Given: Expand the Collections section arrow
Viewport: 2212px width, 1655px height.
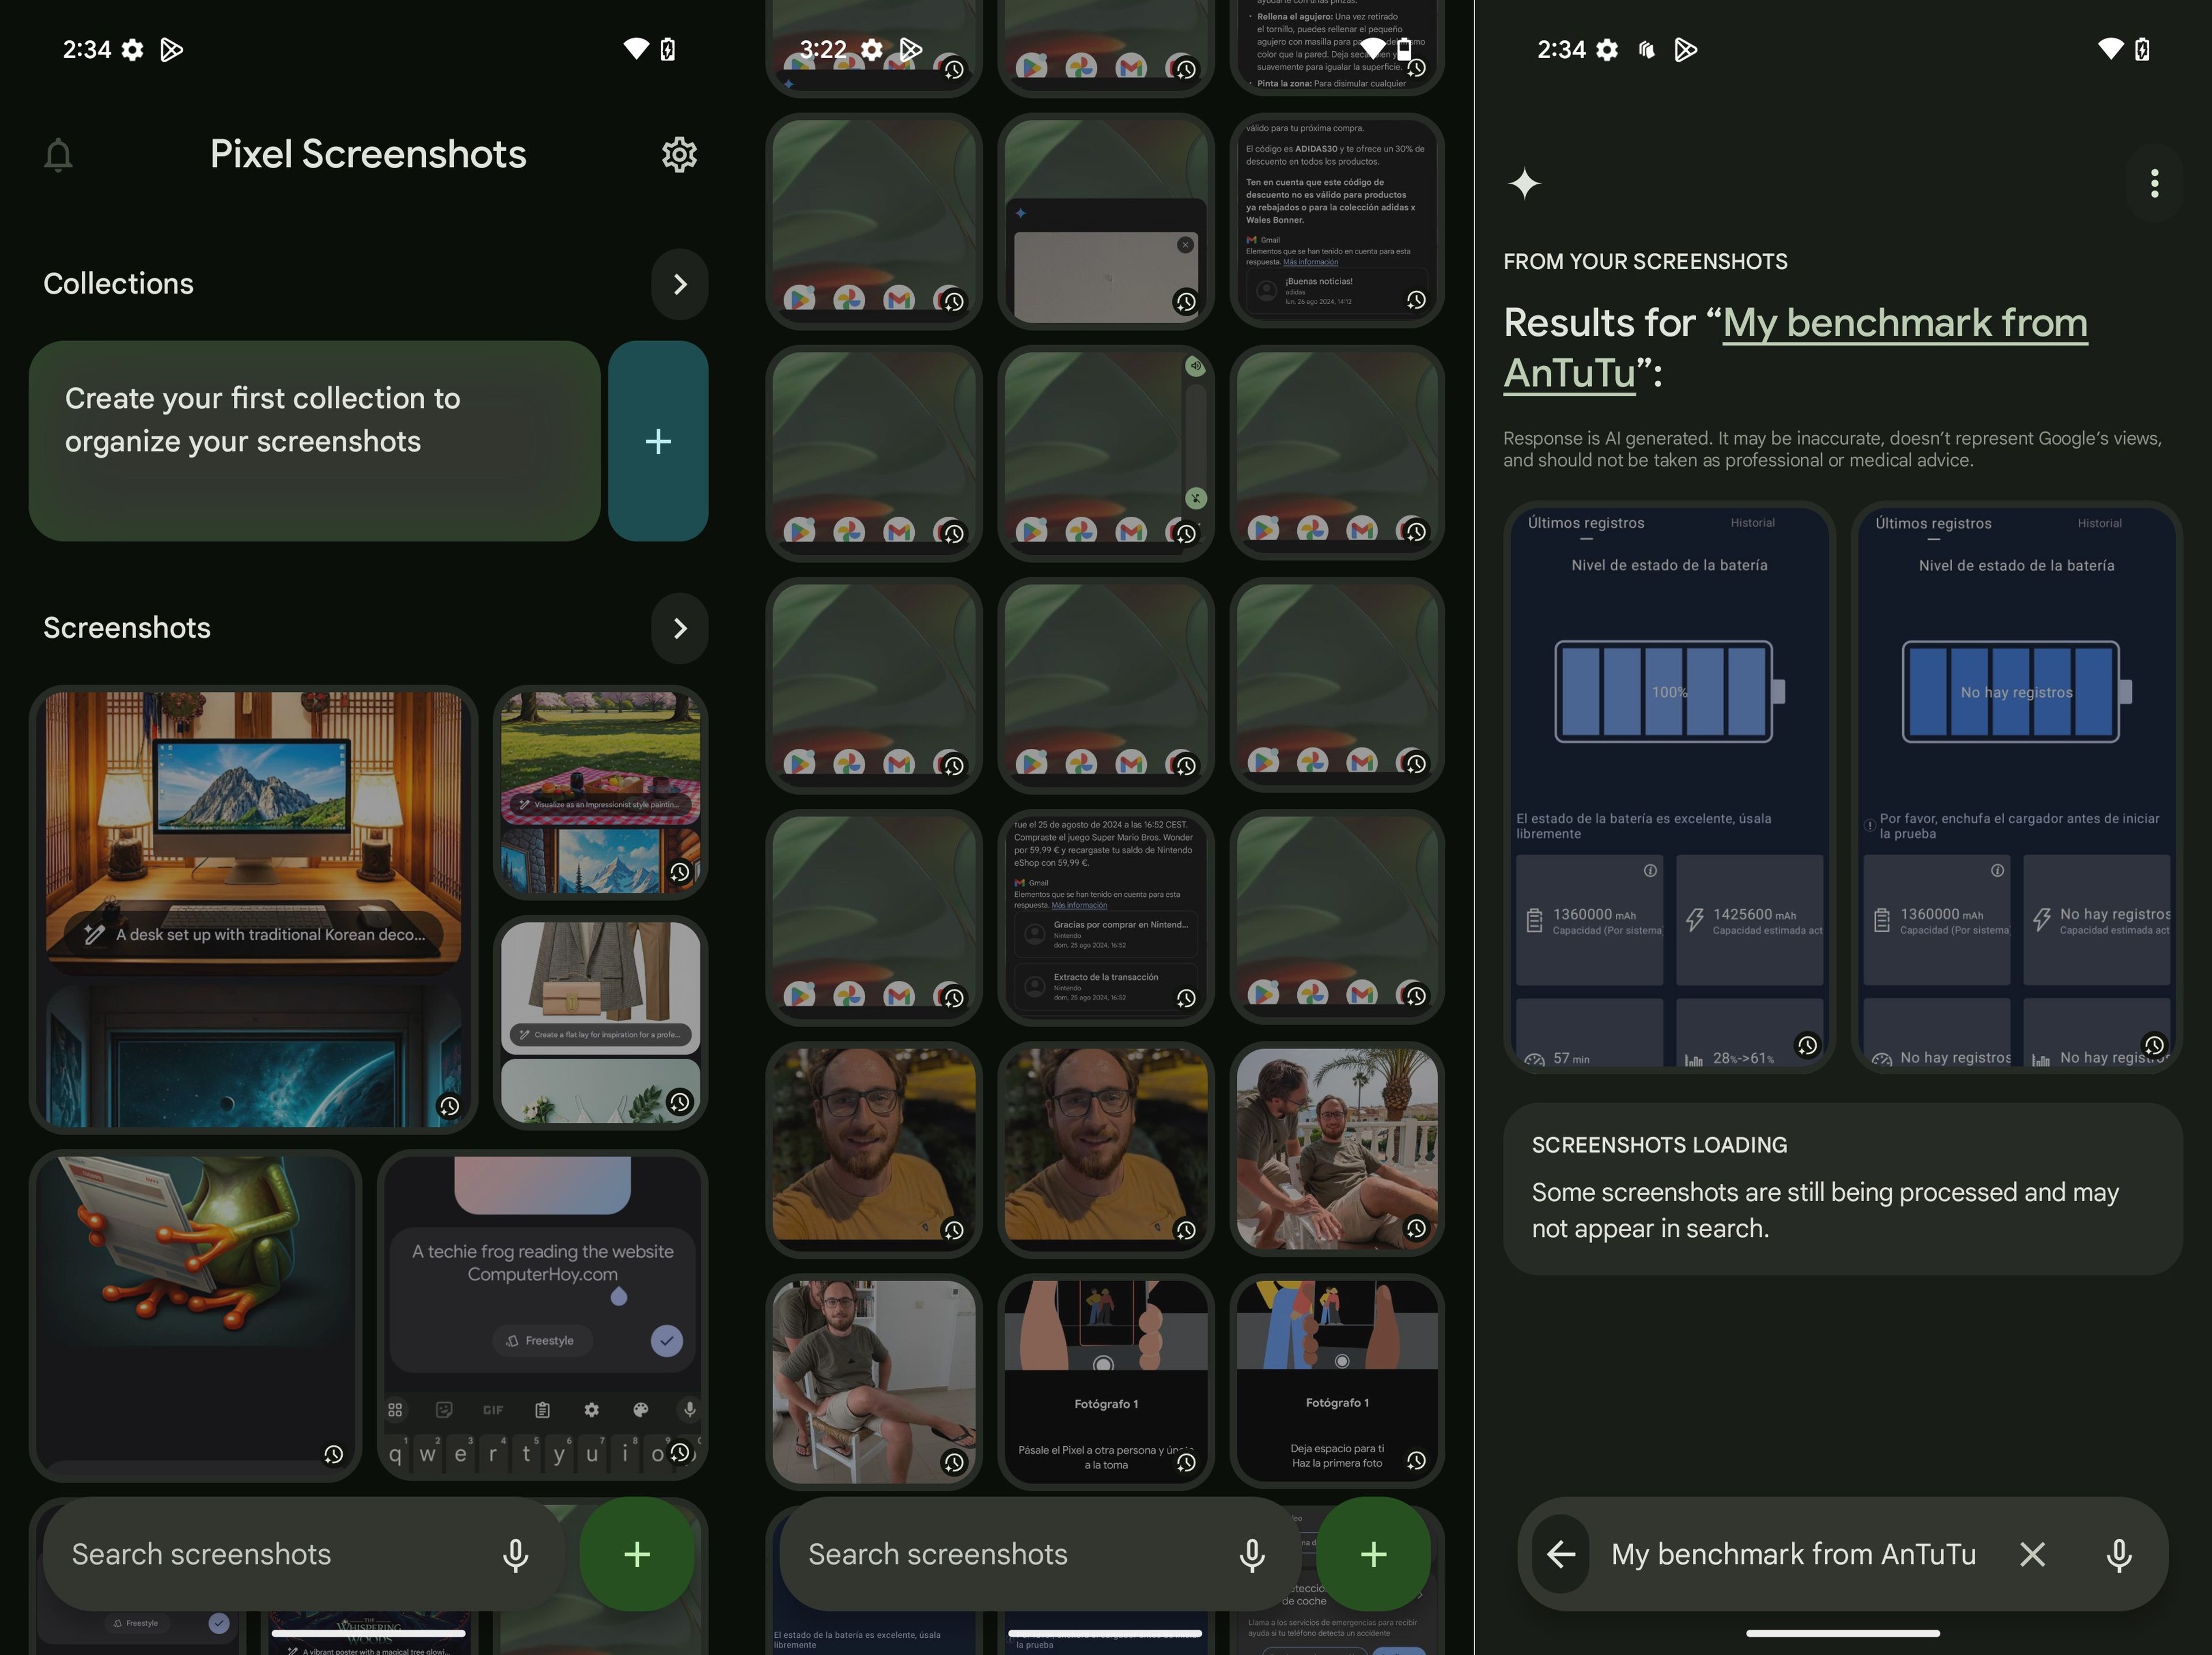Looking at the screenshot, I should point(680,284).
